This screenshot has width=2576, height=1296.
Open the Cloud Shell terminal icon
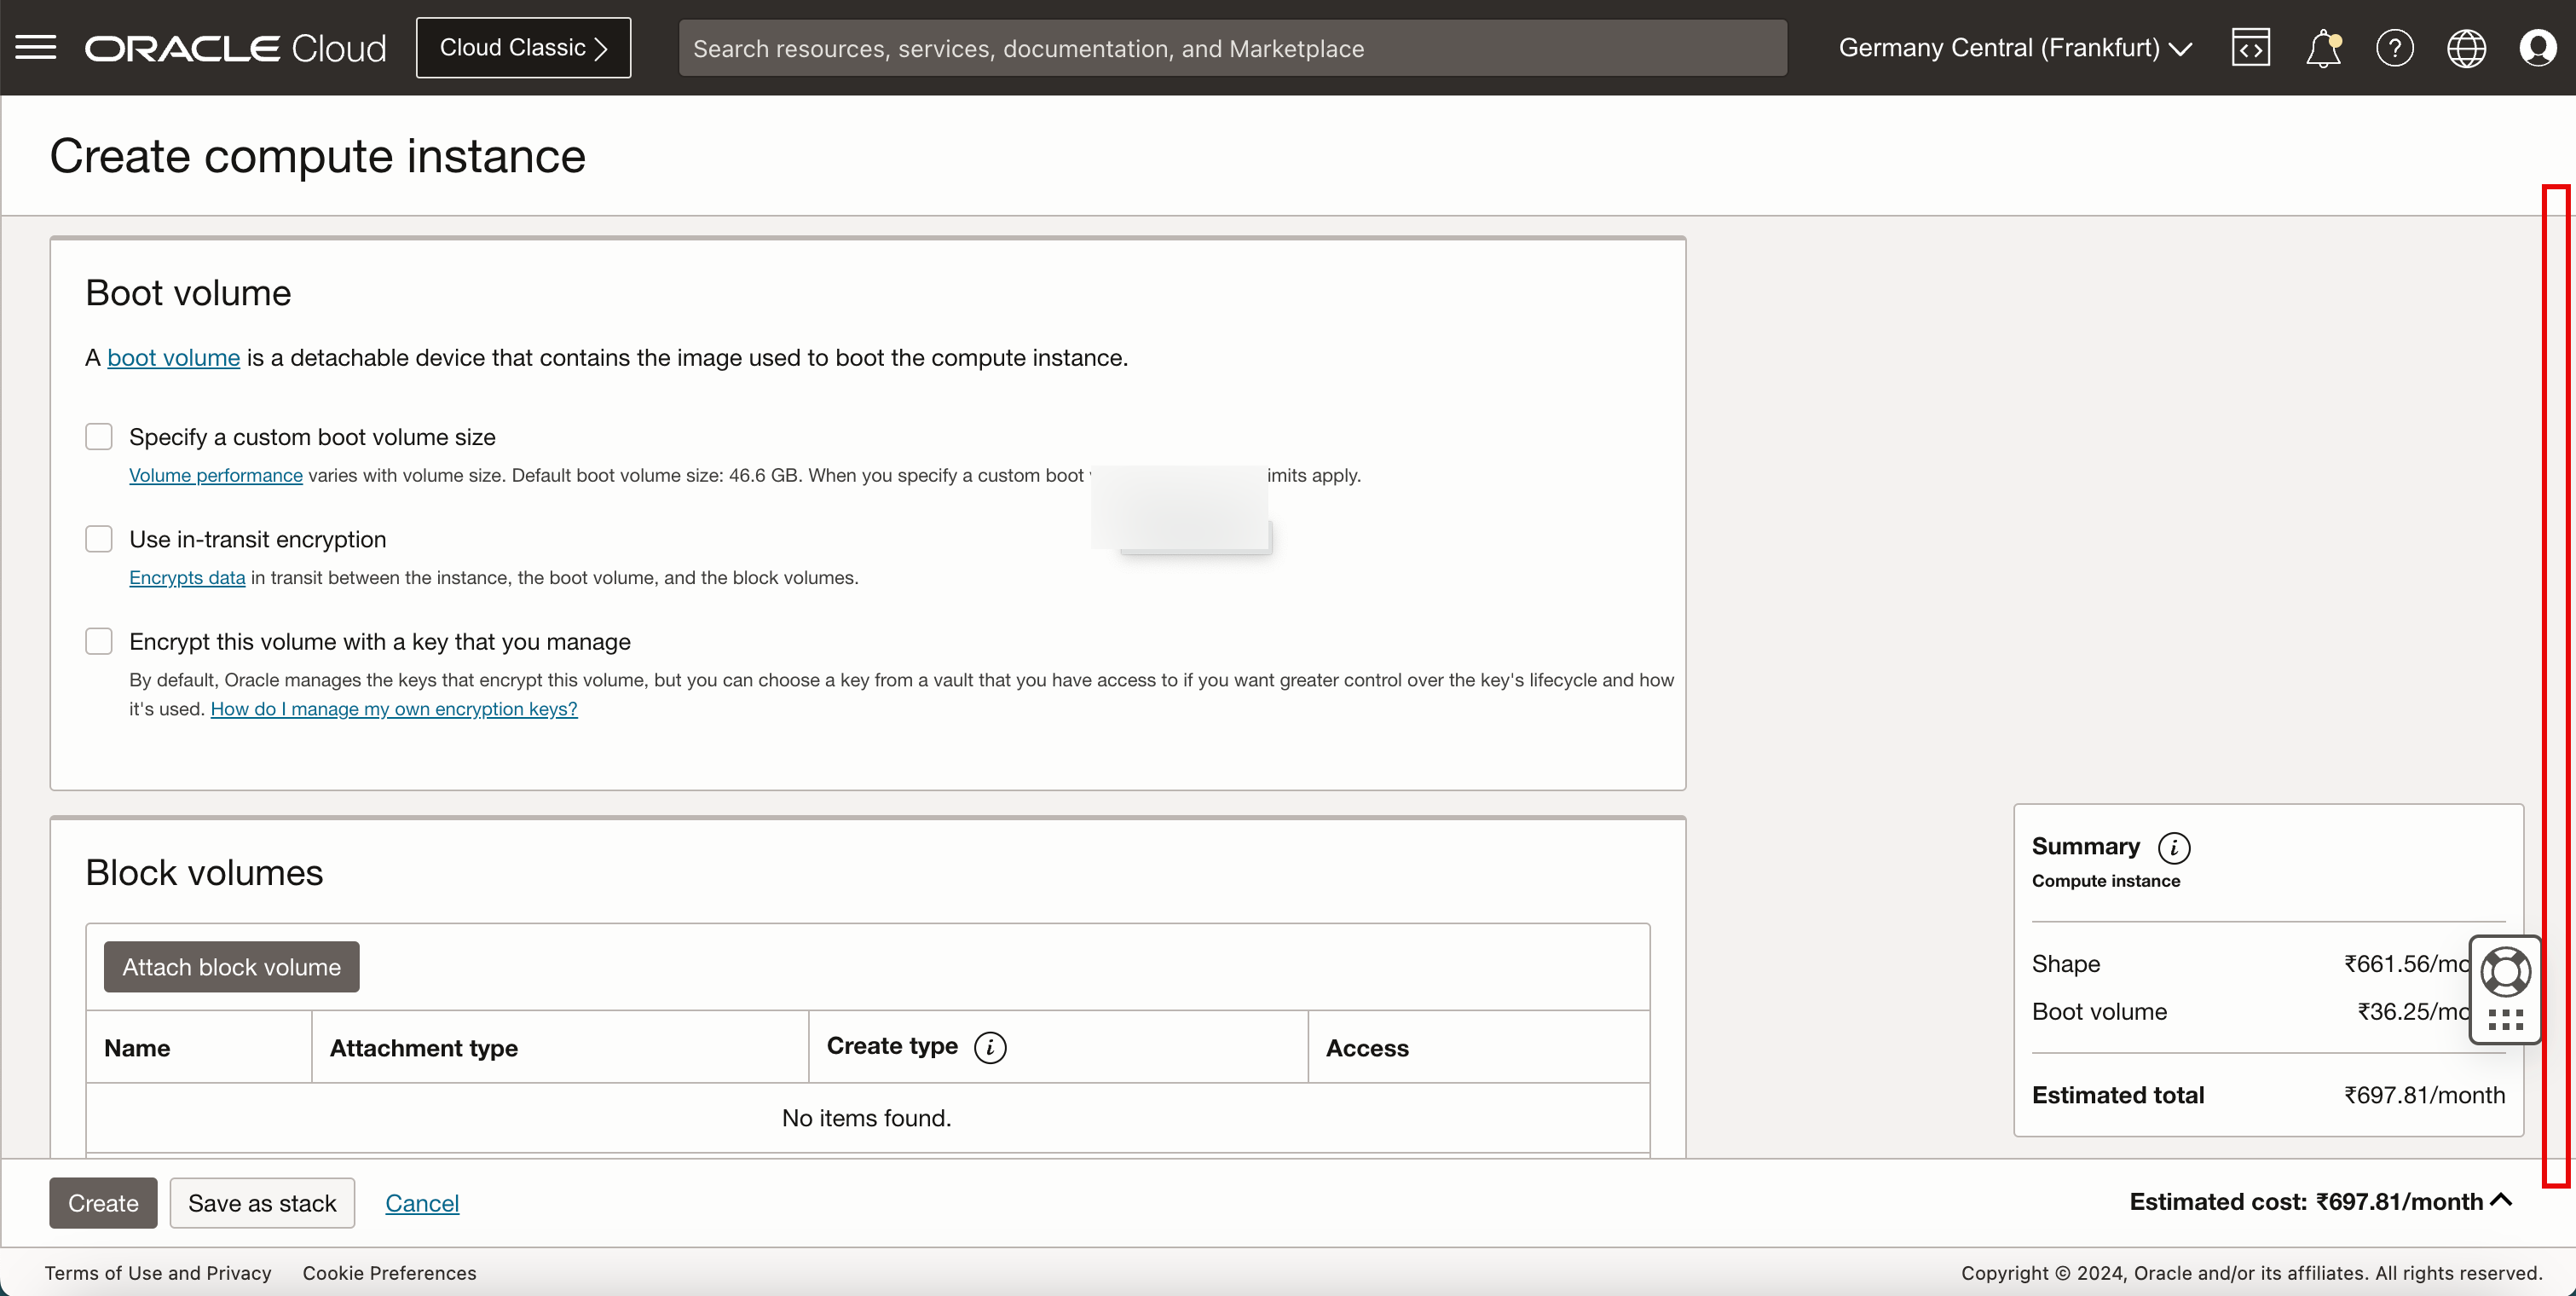2250,48
